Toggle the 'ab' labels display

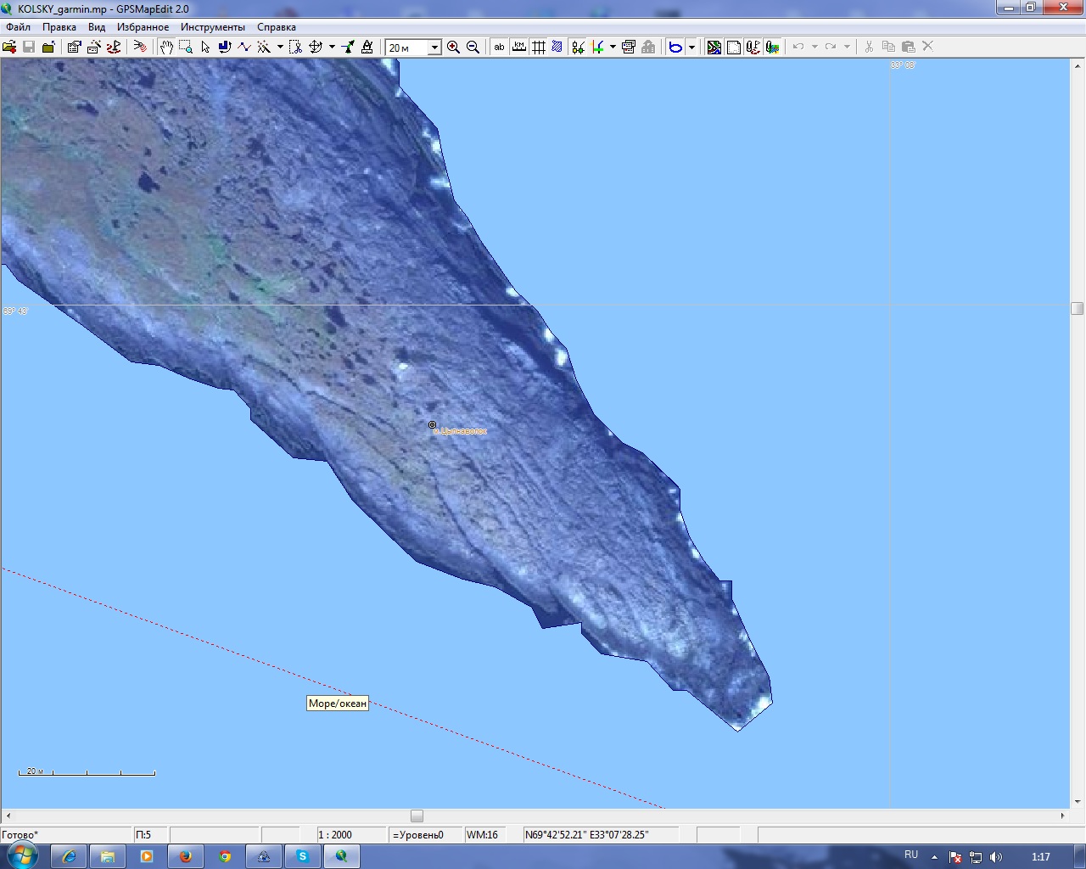(499, 48)
